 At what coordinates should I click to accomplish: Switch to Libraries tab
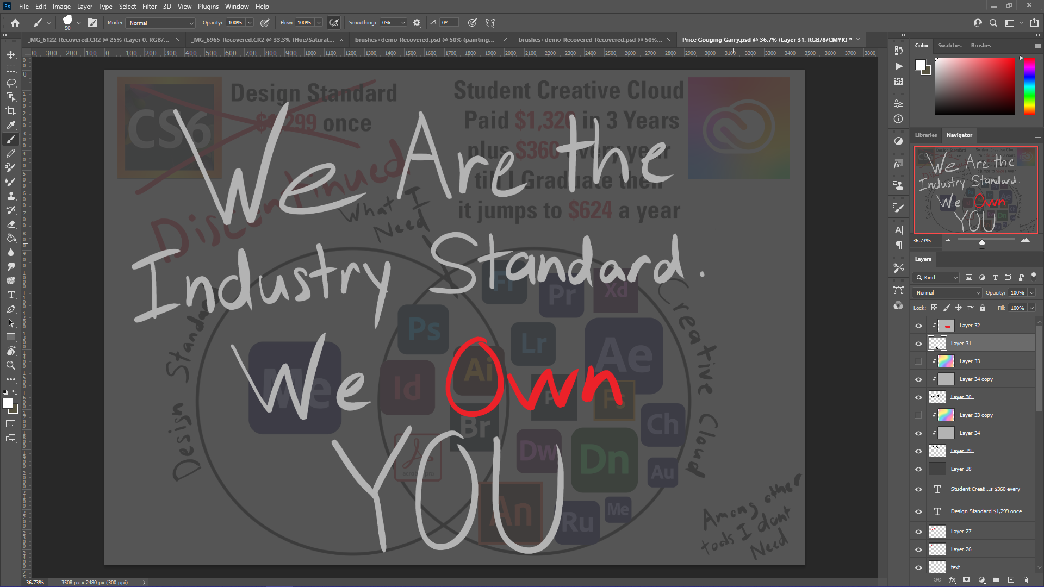(x=925, y=135)
